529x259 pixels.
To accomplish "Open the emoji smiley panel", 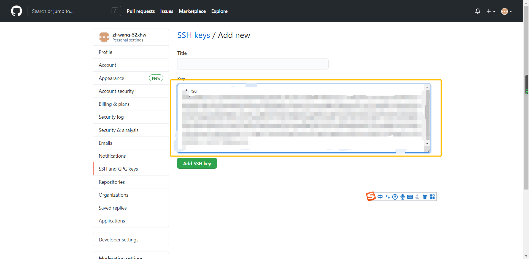I will click(x=395, y=197).
